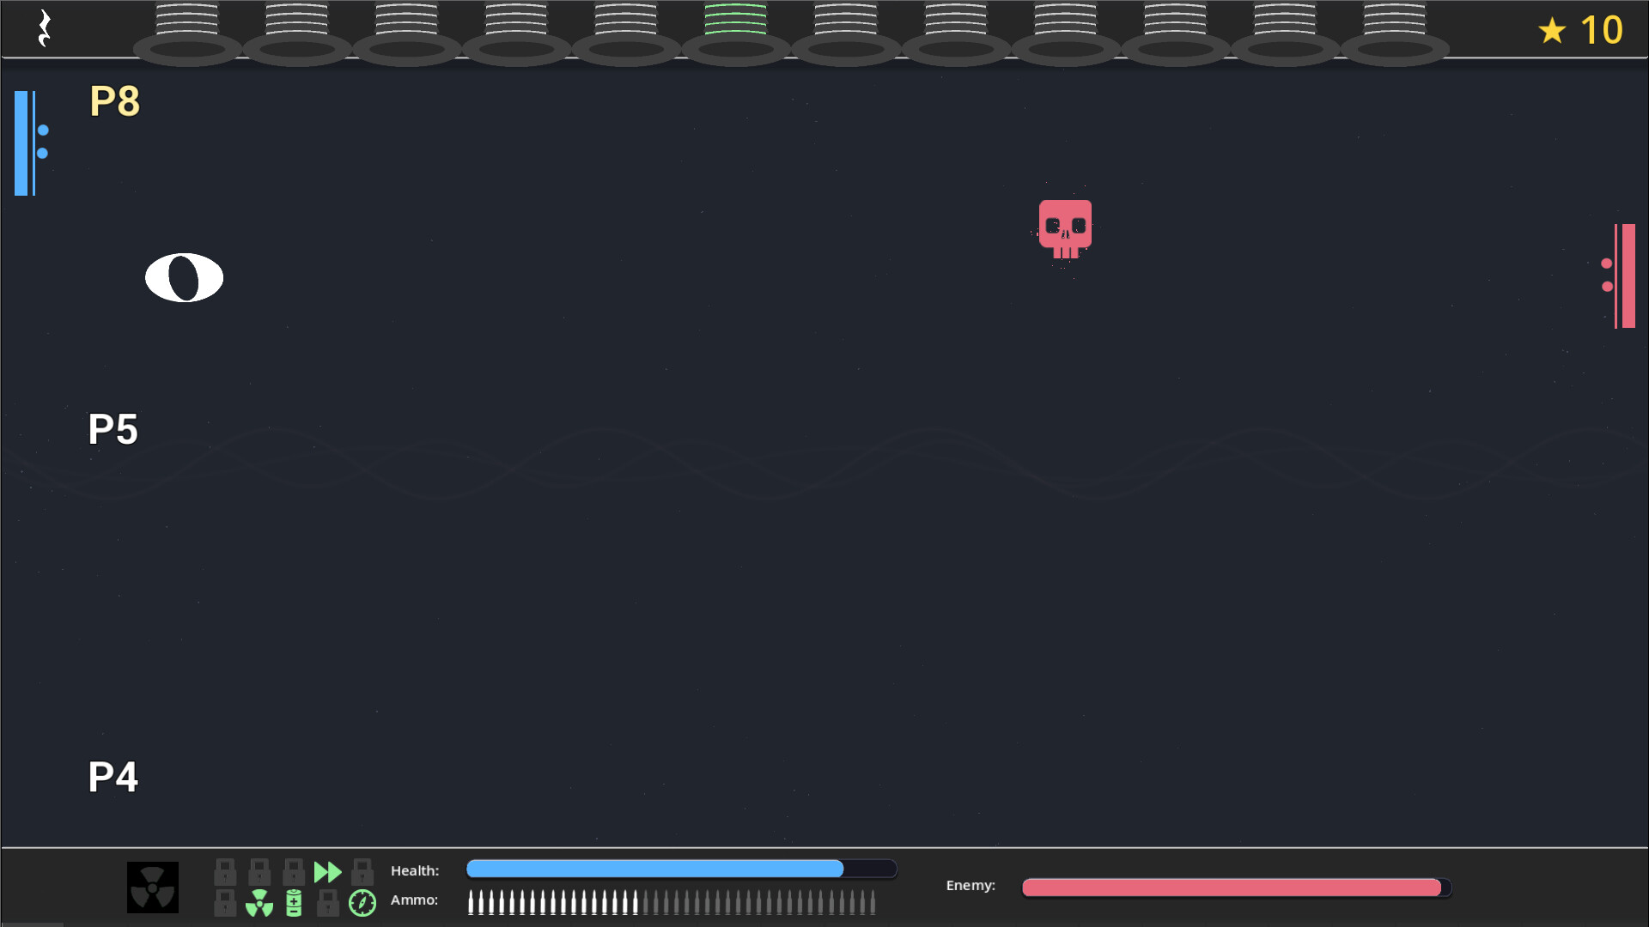Click the locked slot right of fast-forward icon
The width and height of the screenshot is (1649, 927).
[x=362, y=872]
